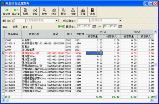This screenshot has height=104, width=159.
Task: Open the 搜索 search tool
Action: pyautogui.click(x=44, y=12)
